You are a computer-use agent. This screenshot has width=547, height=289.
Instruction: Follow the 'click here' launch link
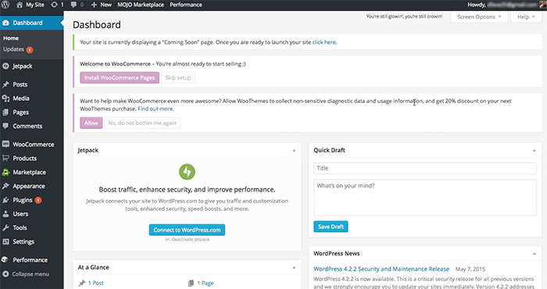coord(324,42)
